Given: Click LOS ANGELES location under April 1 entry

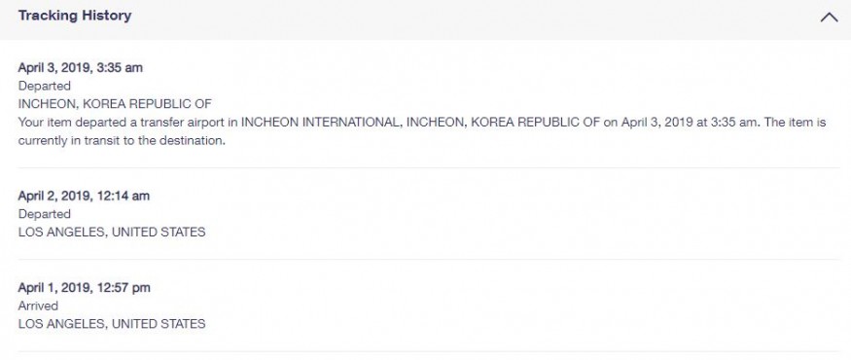Looking at the screenshot, I should tap(112, 324).
